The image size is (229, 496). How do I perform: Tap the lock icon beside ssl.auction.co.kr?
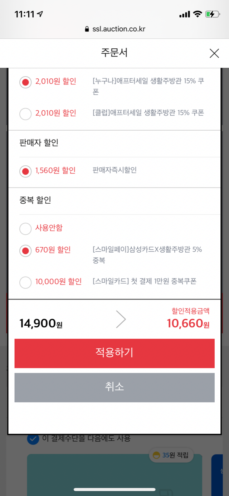point(87,29)
